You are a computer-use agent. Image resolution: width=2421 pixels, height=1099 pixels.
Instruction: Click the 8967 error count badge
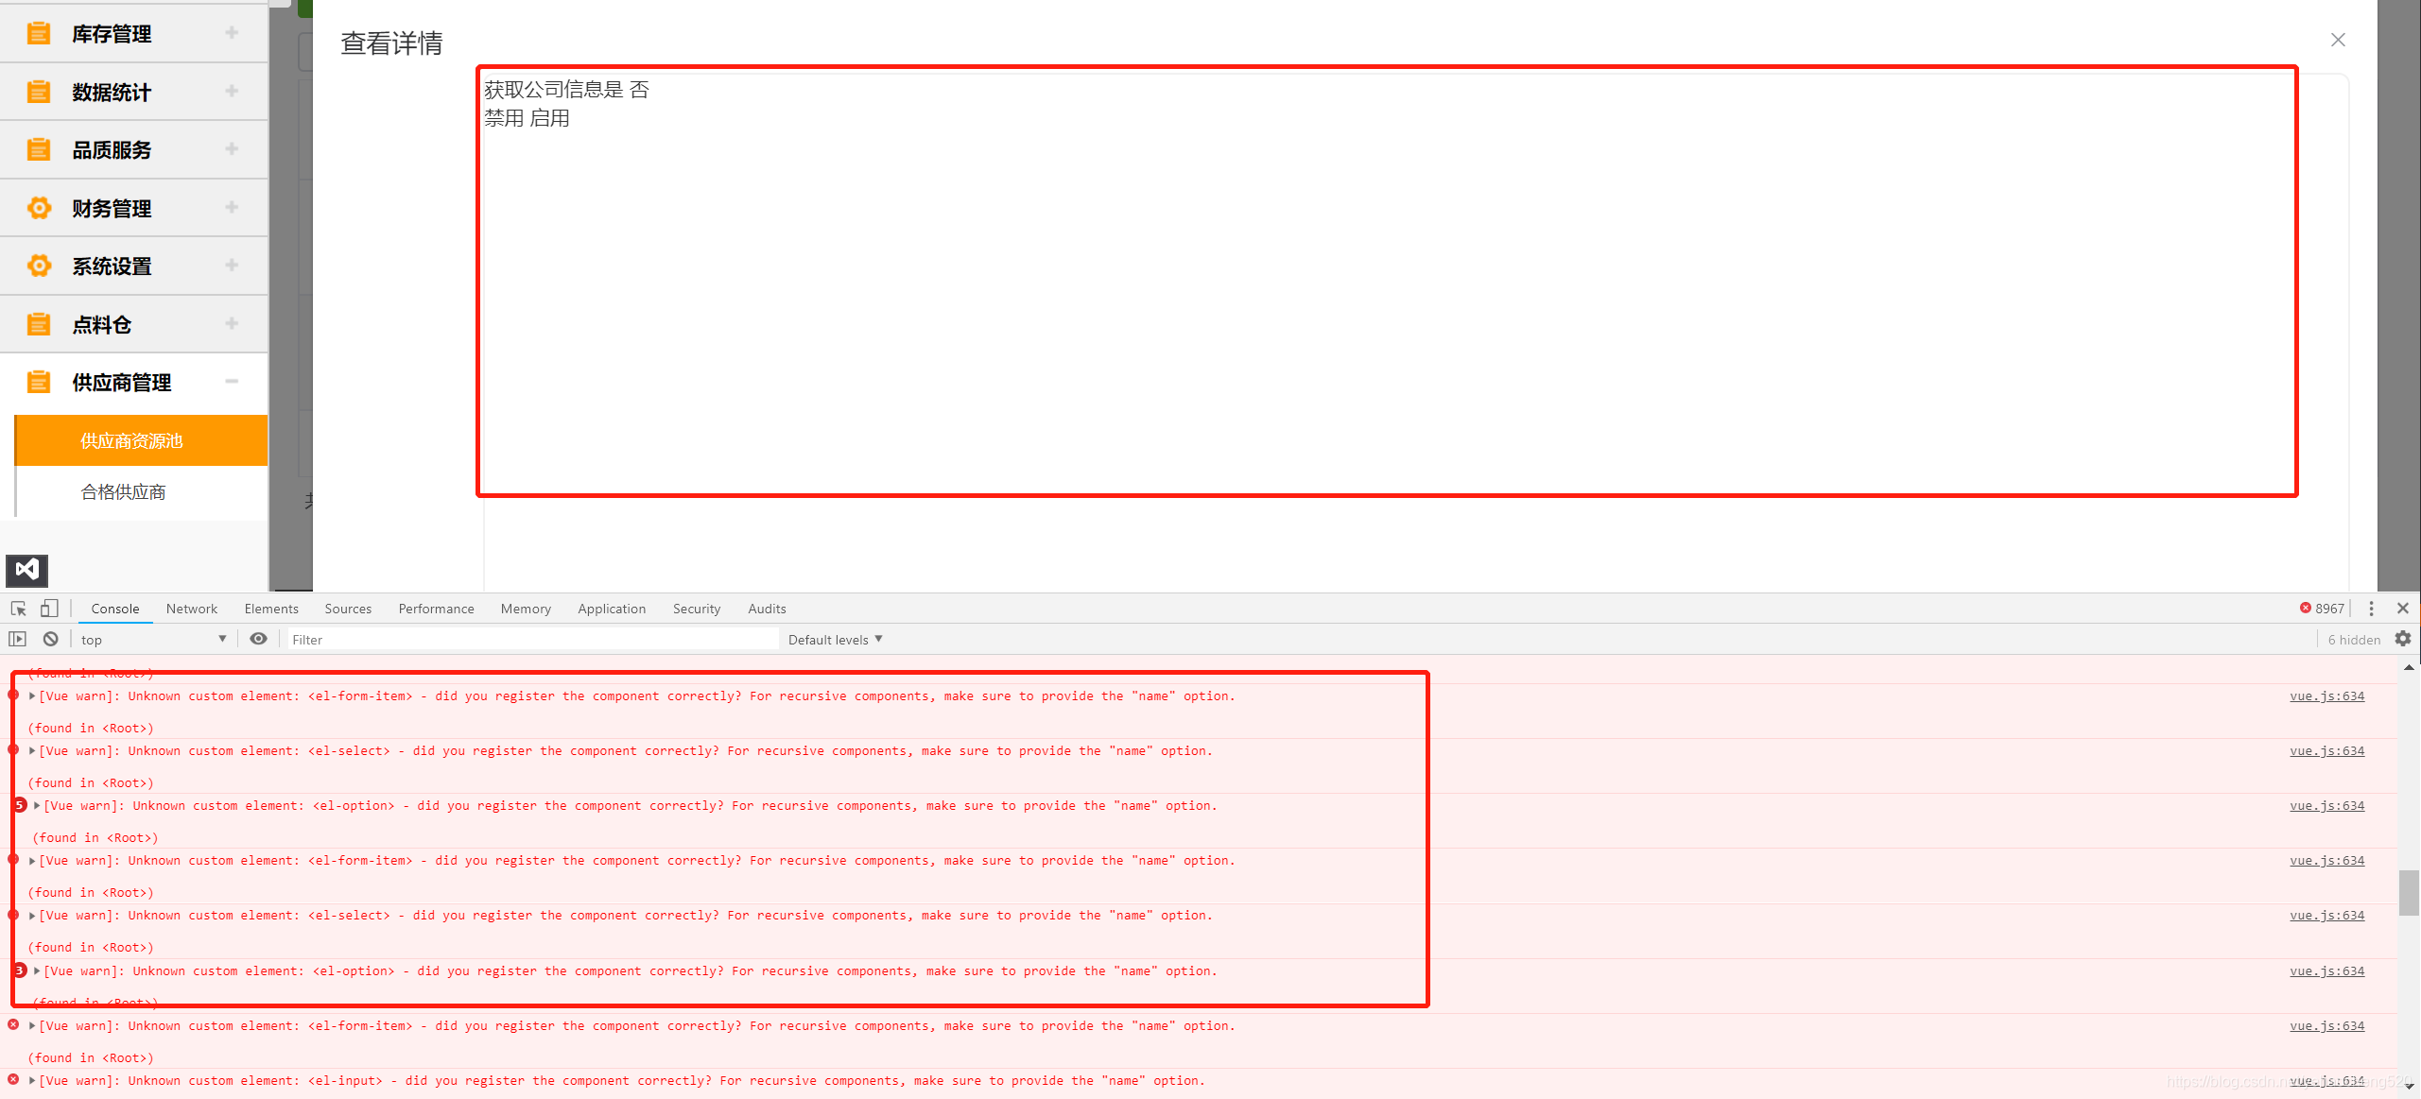[2322, 609]
